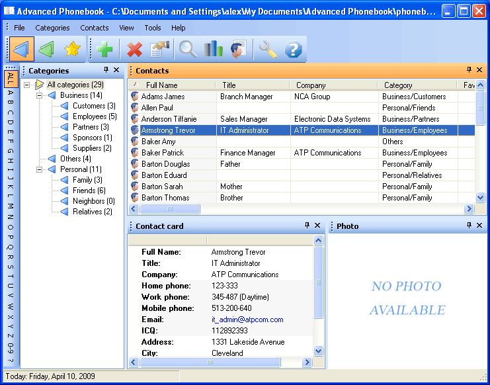Sort by Category column header
Screen dimensions: 490x385
tap(417, 85)
